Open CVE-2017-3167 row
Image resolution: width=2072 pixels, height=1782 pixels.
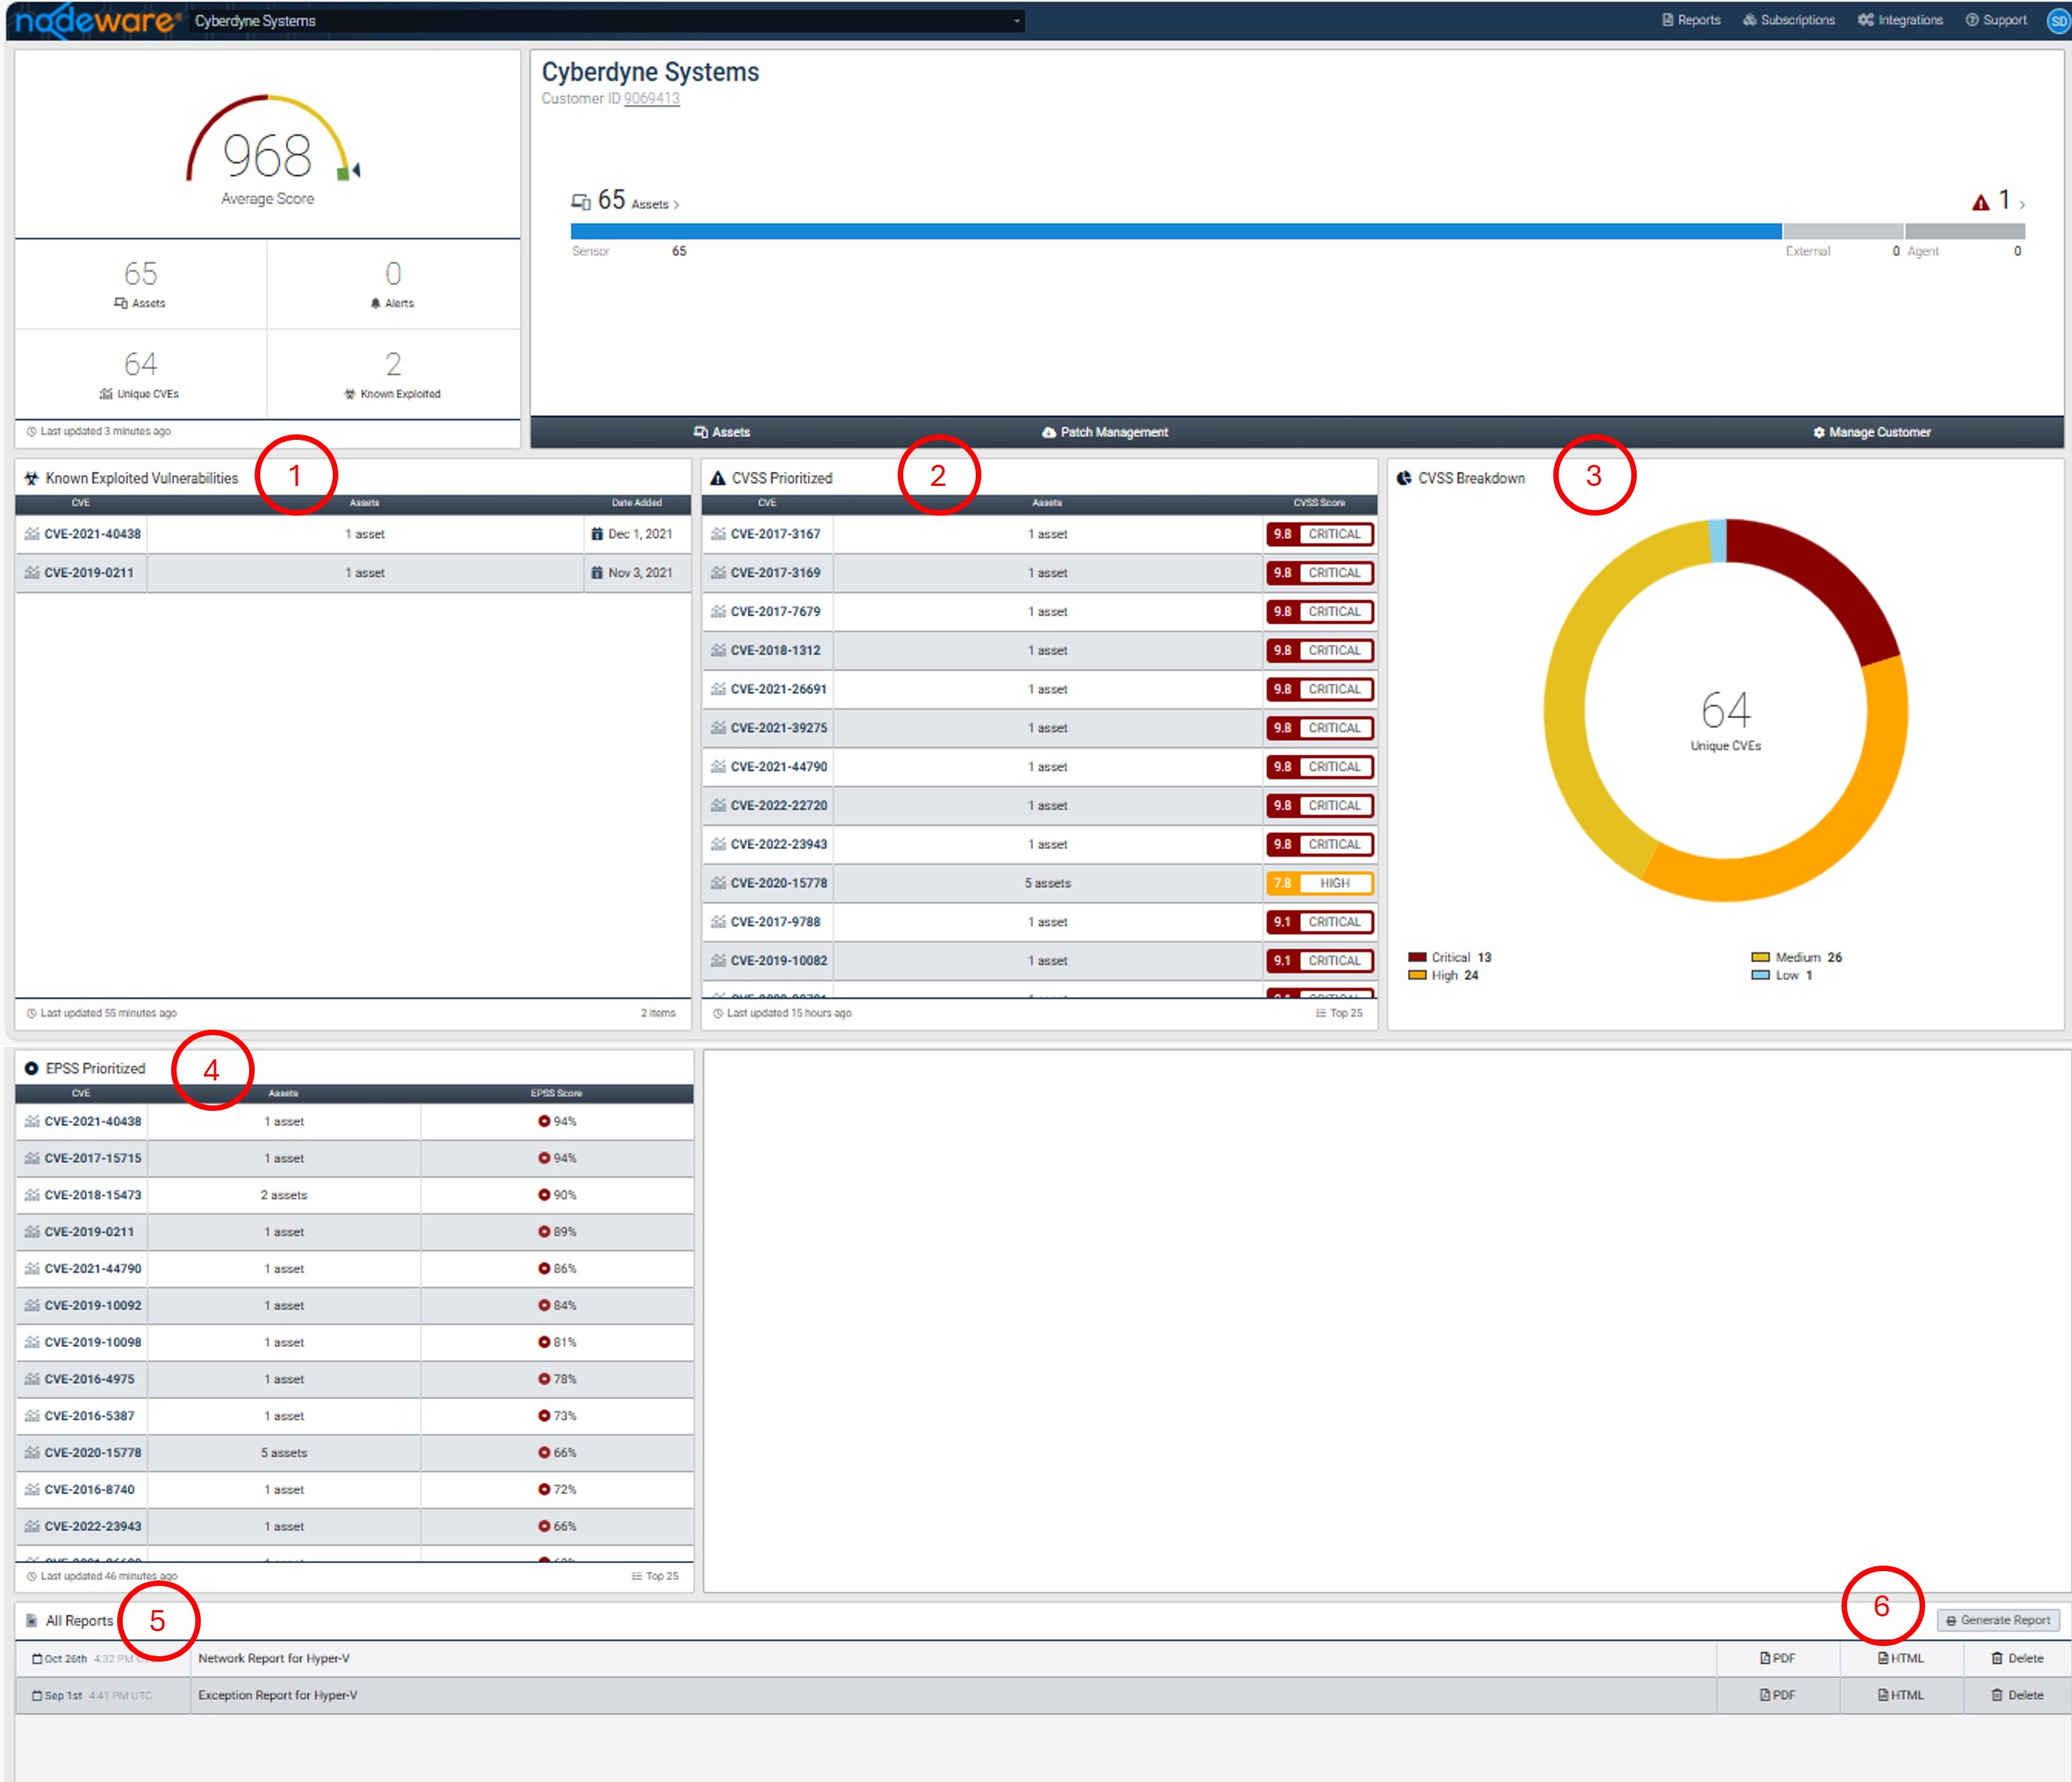[x=1039, y=534]
